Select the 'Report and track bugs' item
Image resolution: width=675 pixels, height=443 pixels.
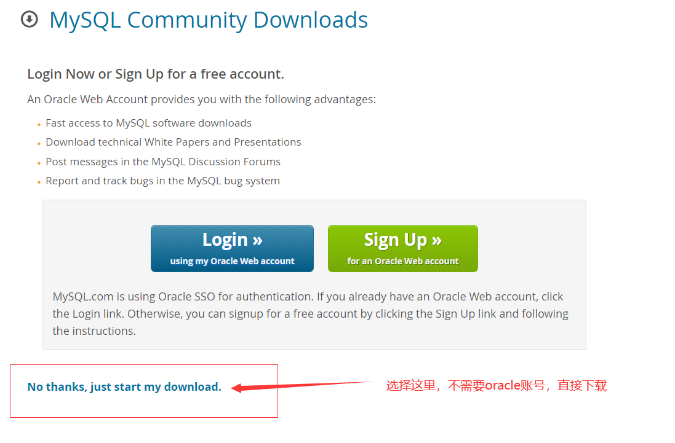point(162,181)
